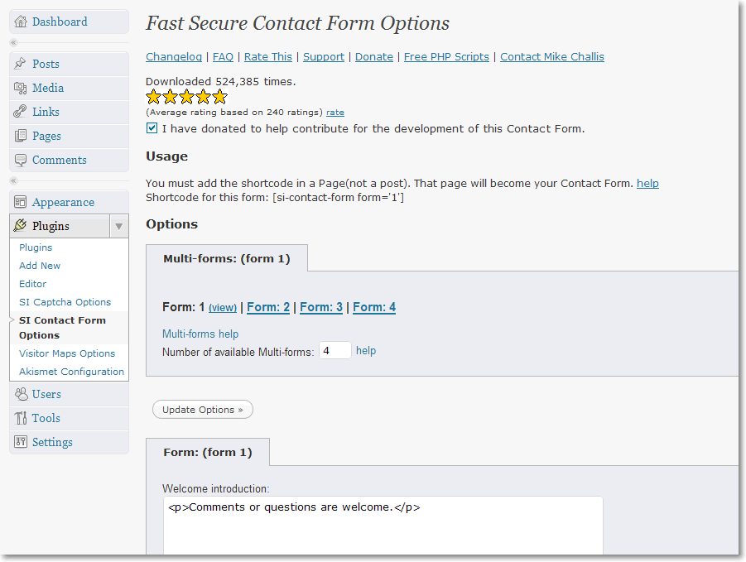The width and height of the screenshot is (746, 562).
Task: Click the Comments speech bubble icon
Action: point(21,160)
